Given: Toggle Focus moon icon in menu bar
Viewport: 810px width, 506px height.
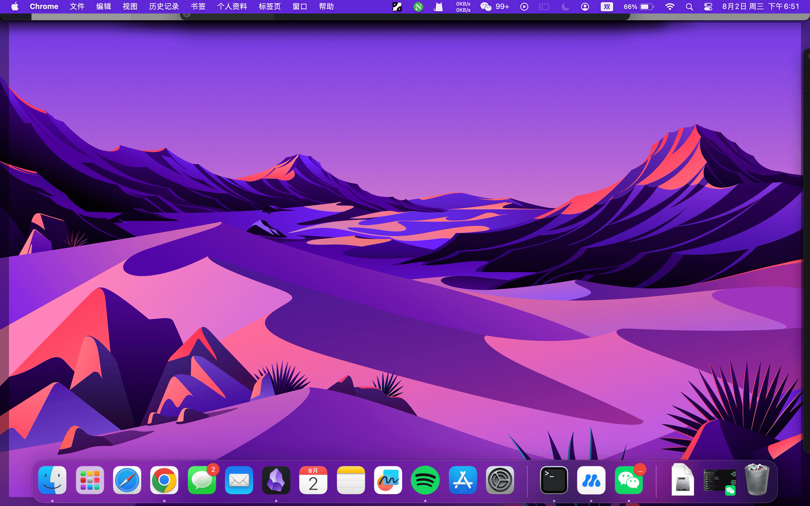Looking at the screenshot, I should (x=565, y=7).
